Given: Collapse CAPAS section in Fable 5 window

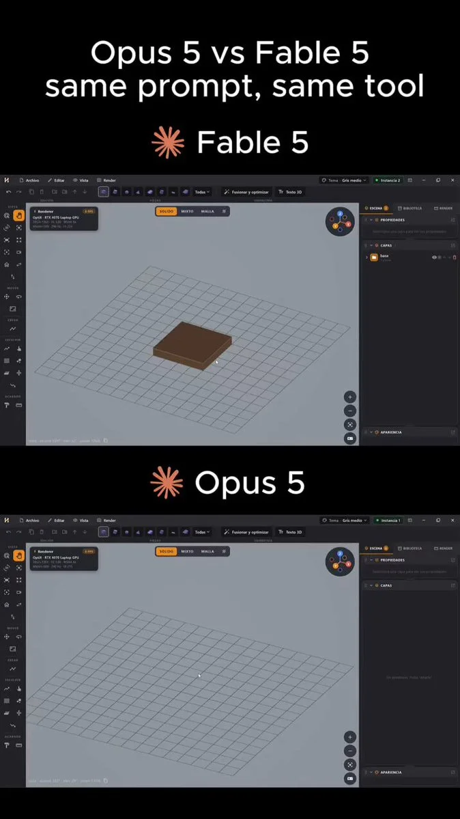Looking at the screenshot, I should (x=371, y=245).
